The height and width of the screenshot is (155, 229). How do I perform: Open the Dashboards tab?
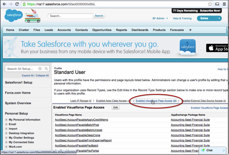tap(140, 30)
